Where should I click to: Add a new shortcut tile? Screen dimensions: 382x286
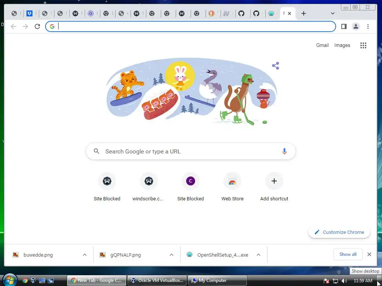(x=274, y=187)
